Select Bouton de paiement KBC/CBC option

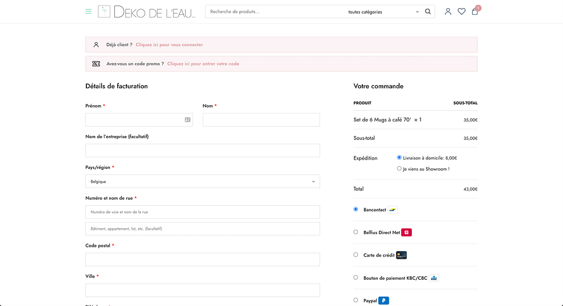(x=356, y=277)
